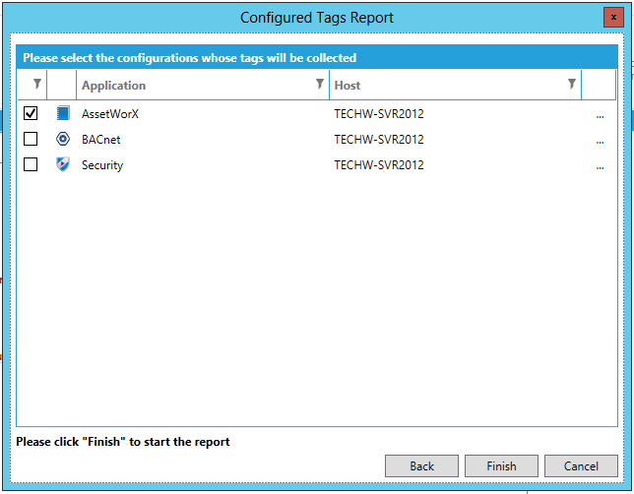Open the Host column filter

tap(571, 85)
